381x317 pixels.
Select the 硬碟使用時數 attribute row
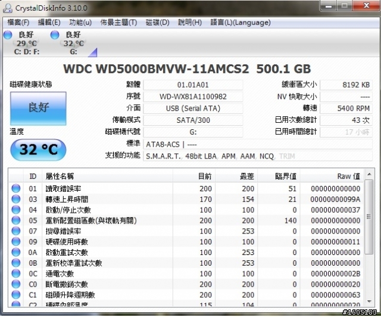point(186,241)
